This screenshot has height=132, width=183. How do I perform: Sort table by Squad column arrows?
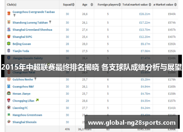(x=73, y=5)
